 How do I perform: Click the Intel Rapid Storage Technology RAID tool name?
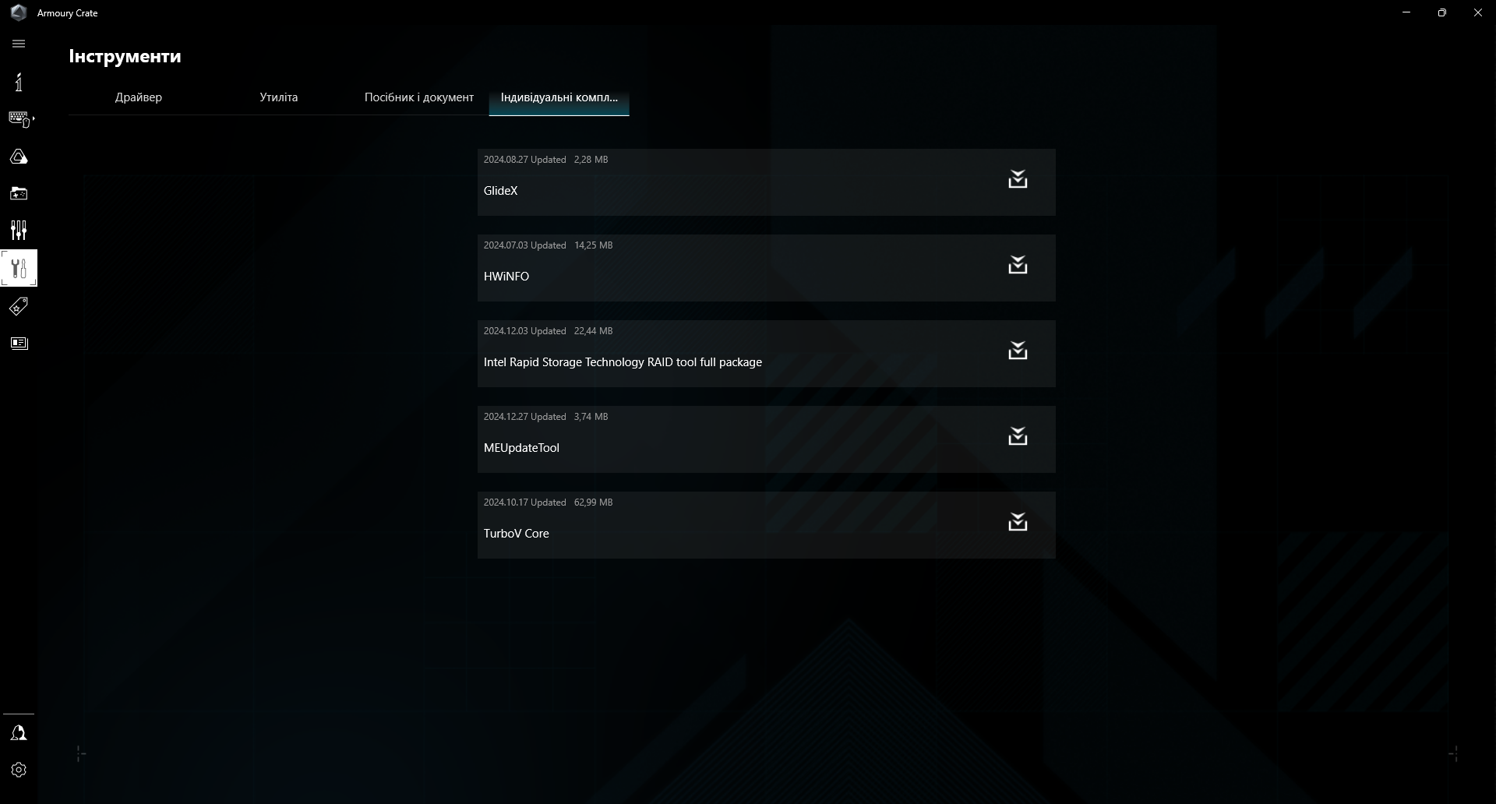[x=623, y=362]
